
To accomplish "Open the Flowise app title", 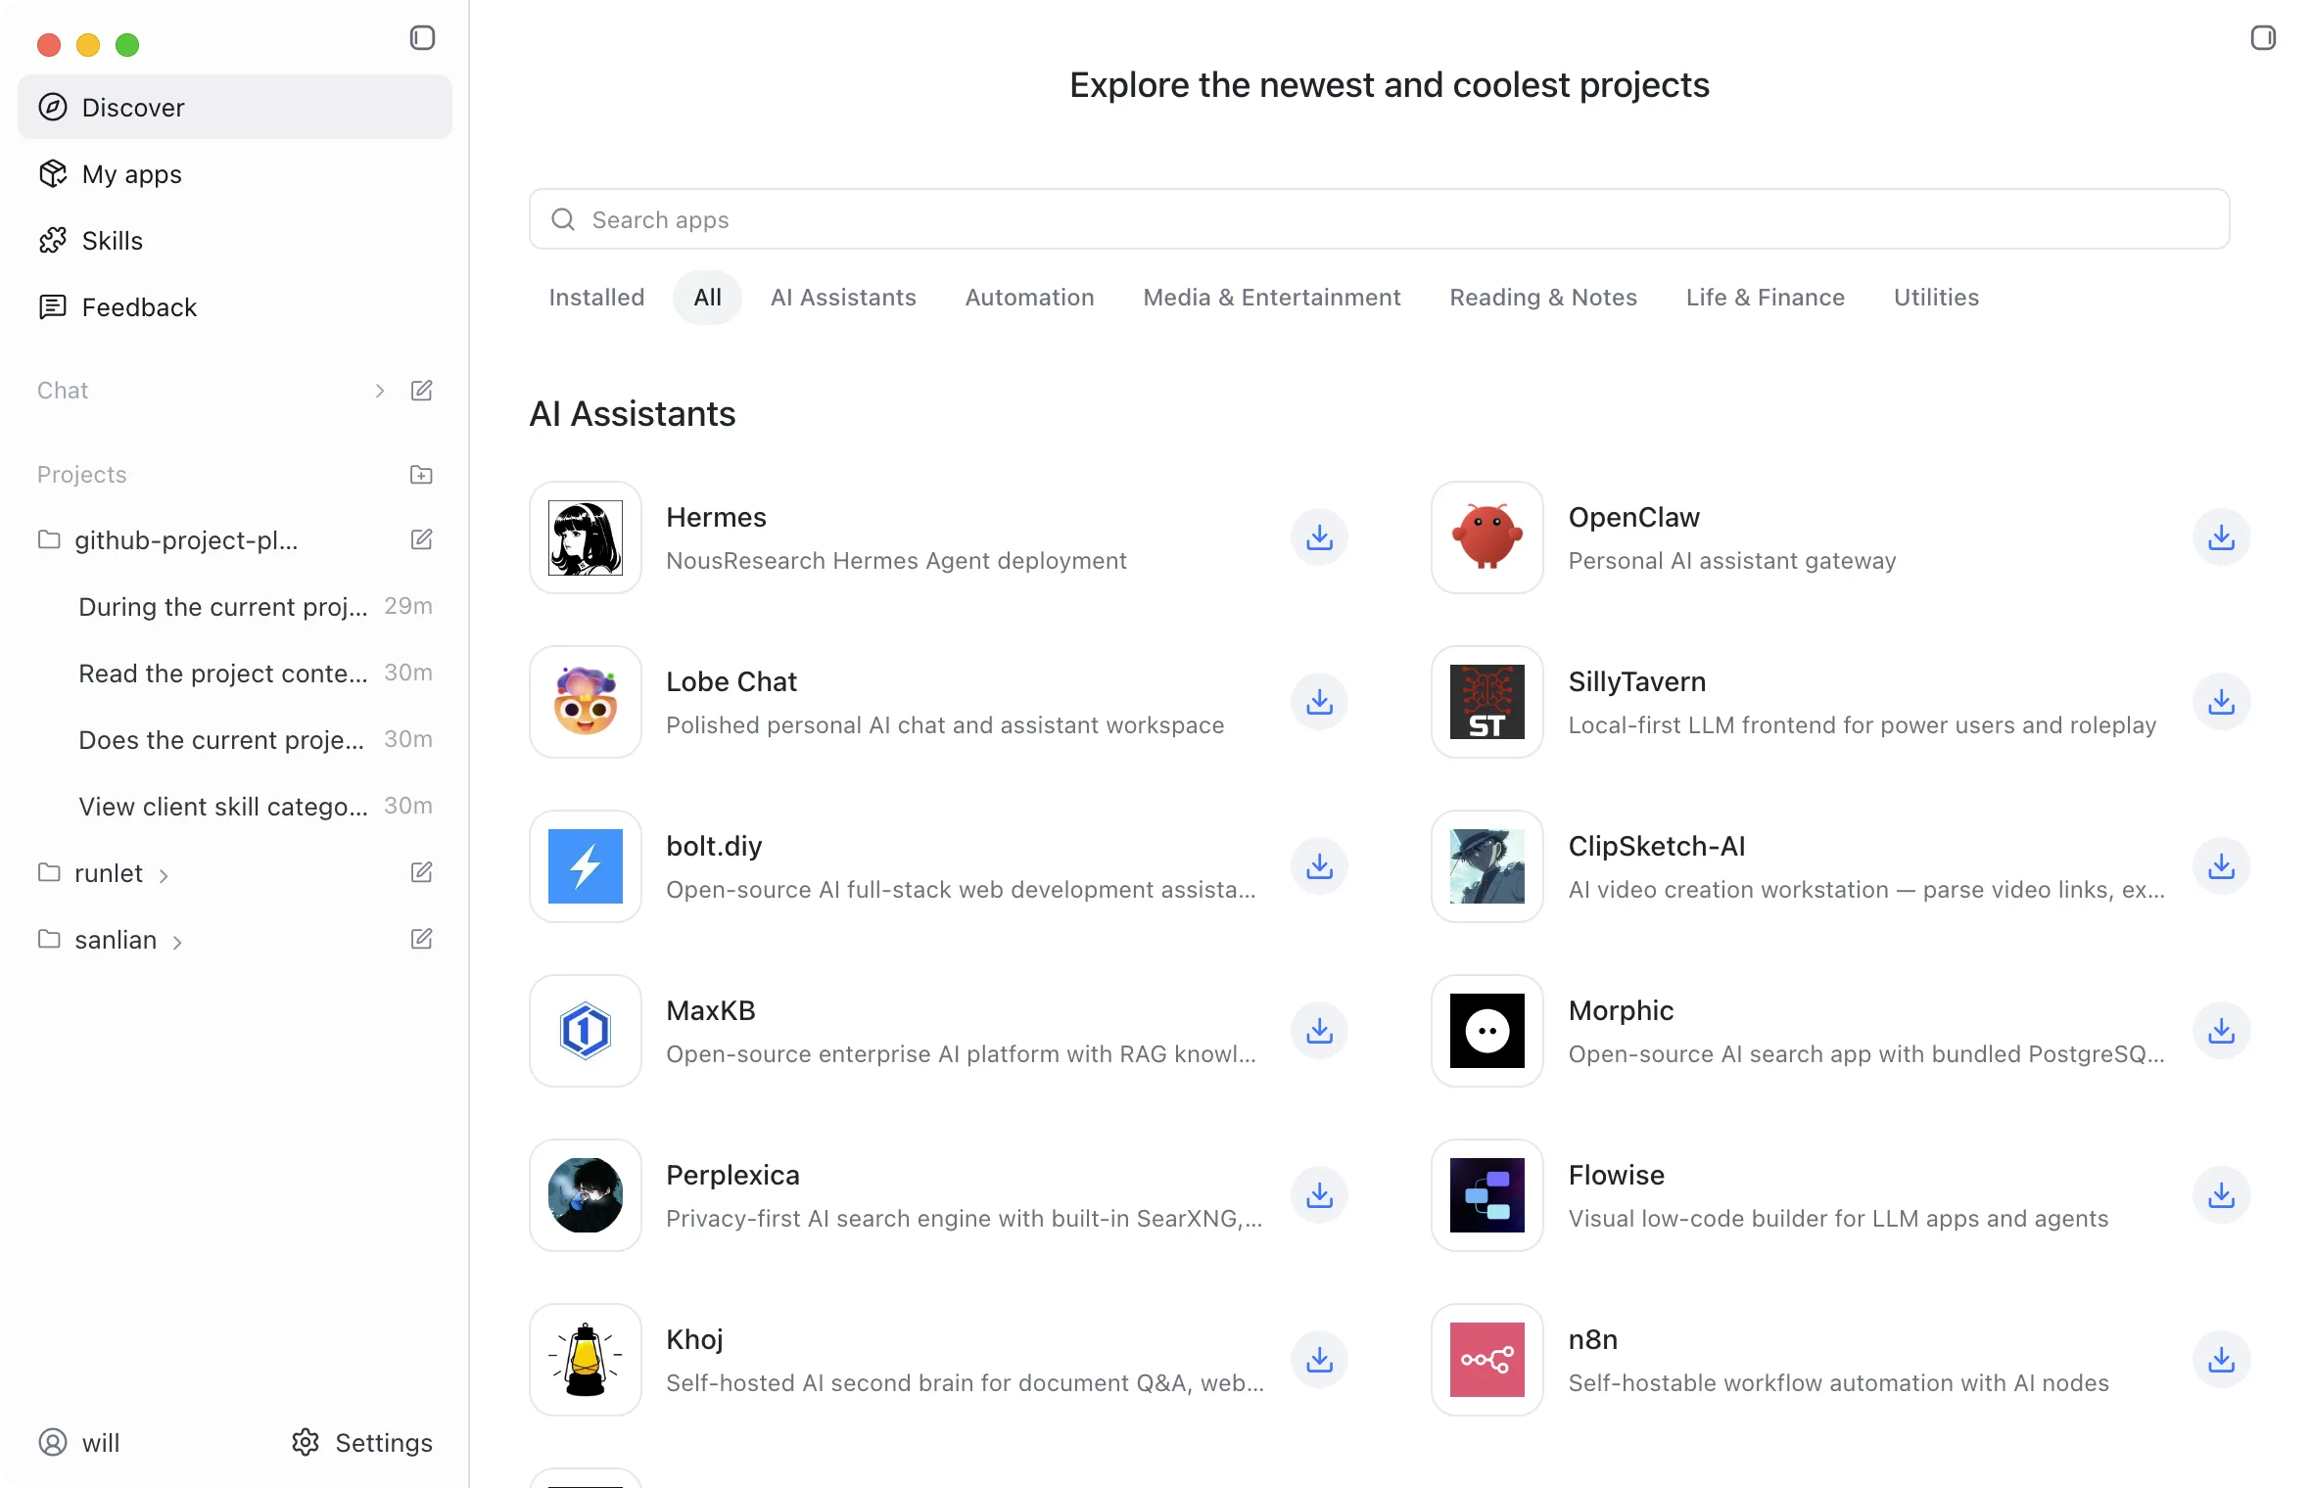I will tap(1617, 1175).
